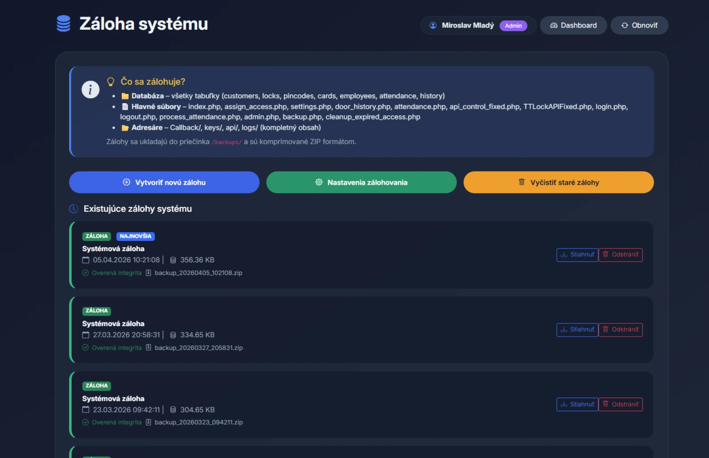Click the database size icon beside 356.36 KB
Screen dimensions: 709x458
173,260
